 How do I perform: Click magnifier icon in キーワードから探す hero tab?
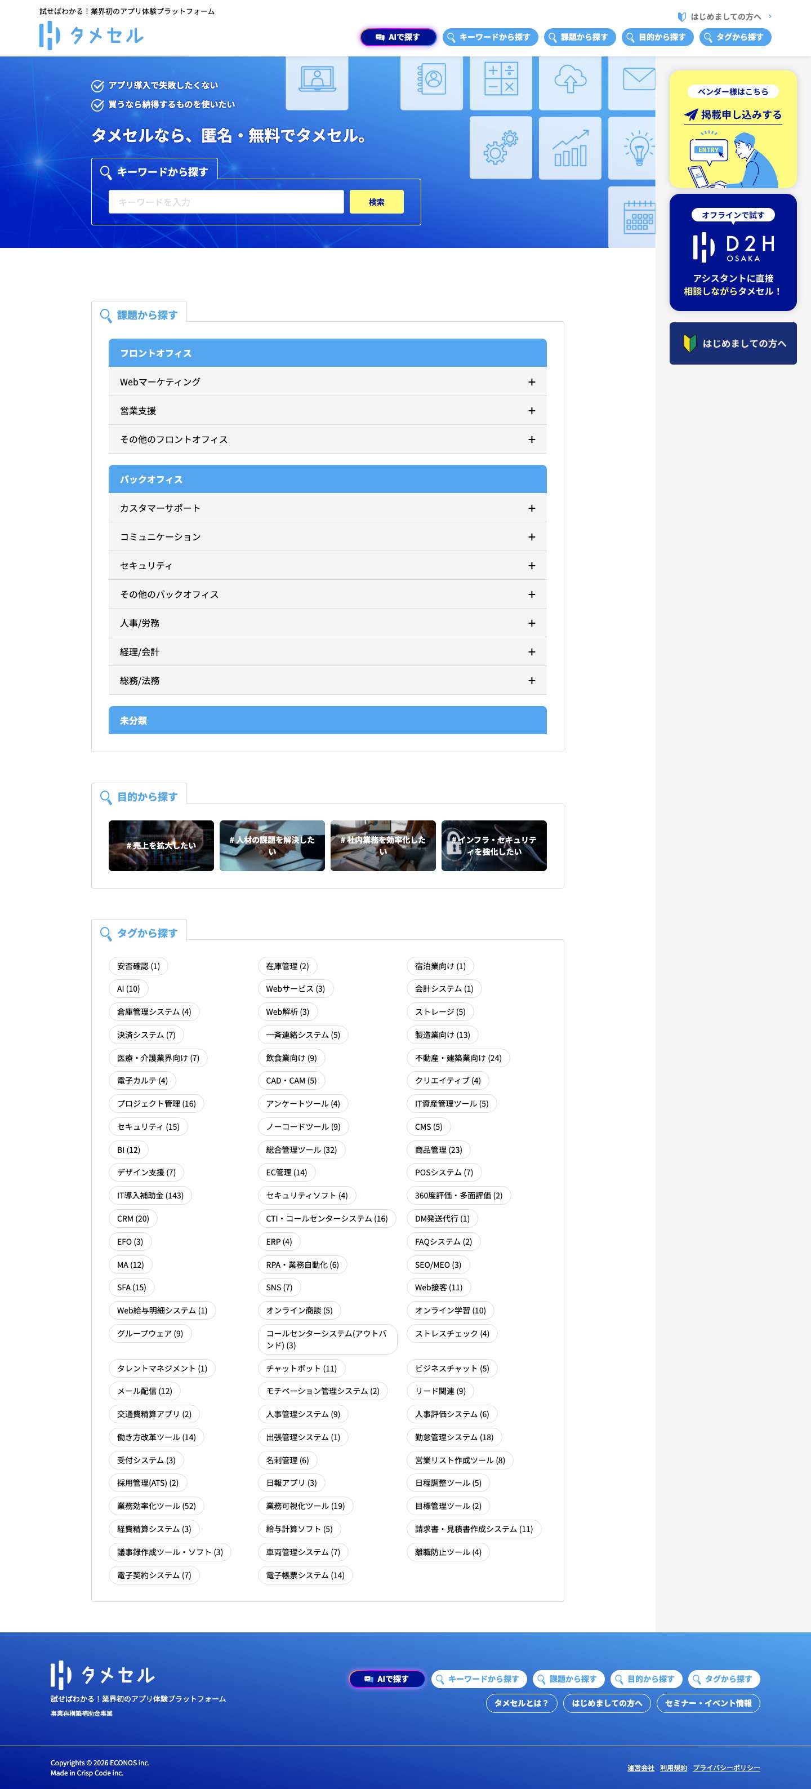point(105,172)
